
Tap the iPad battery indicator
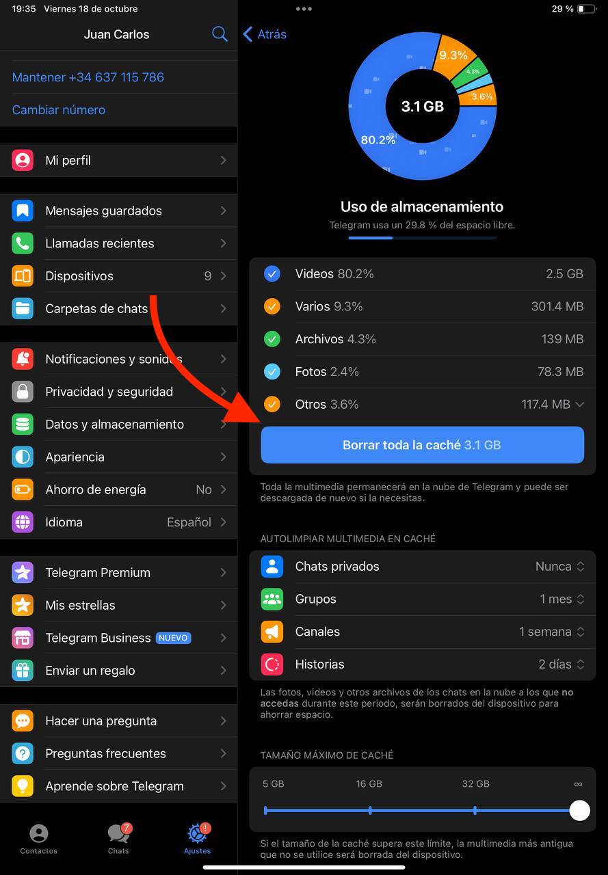point(586,9)
